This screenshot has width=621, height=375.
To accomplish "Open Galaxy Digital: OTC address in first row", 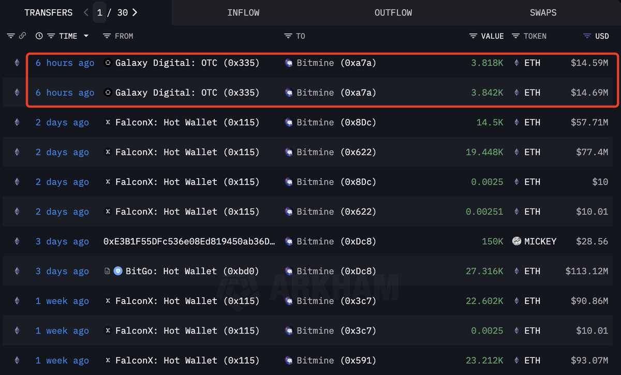I will (187, 63).
